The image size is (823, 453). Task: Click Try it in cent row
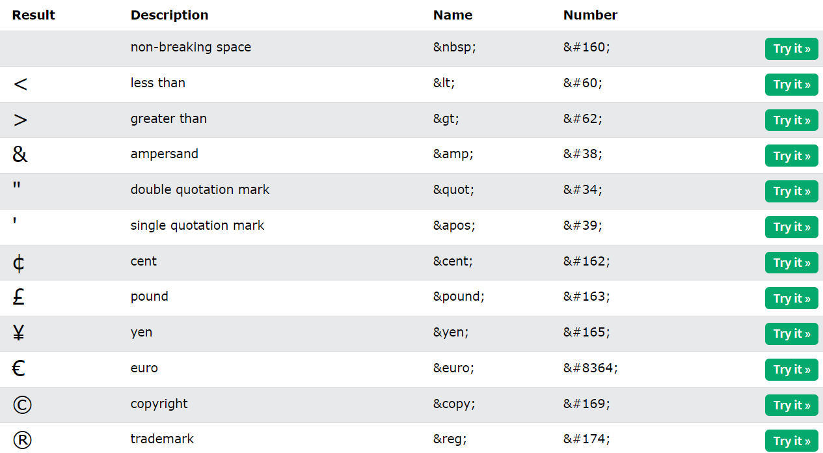pos(791,263)
